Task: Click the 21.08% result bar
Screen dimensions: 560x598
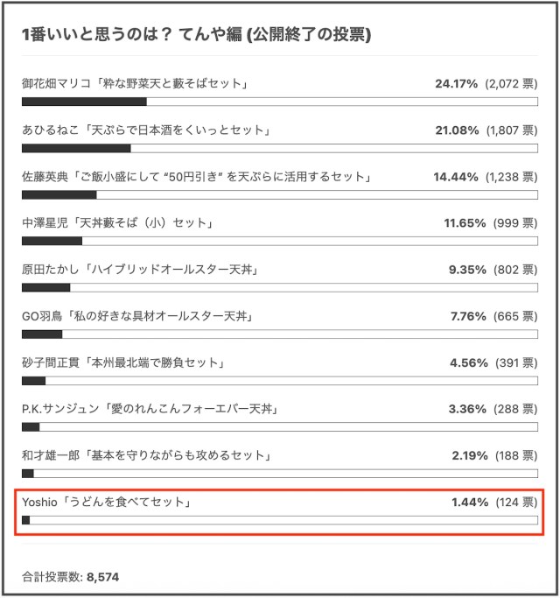Action: (x=280, y=148)
